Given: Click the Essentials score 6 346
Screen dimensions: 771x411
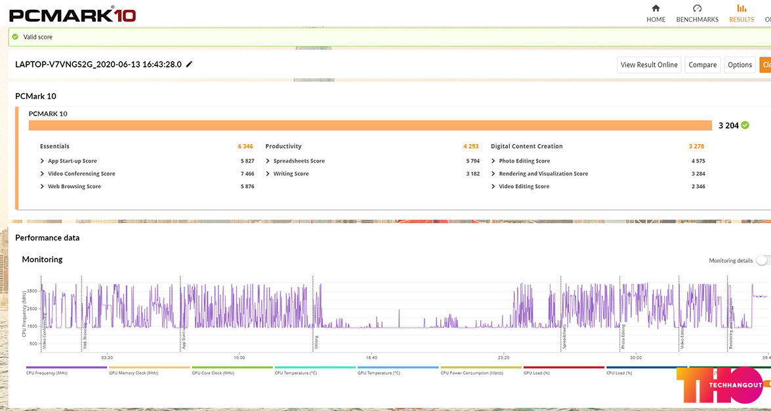Looking at the screenshot, I should [x=245, y=146].
